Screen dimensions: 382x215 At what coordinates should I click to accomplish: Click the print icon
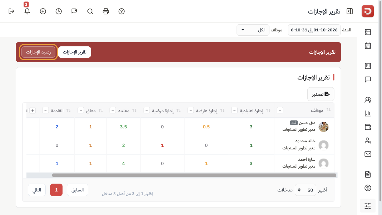pyautogui.click(x=106, y=11)
